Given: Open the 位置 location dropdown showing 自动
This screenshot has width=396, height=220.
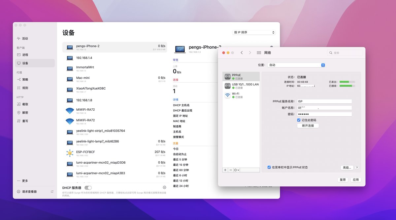Looking at the screenshot, I should (296, 65).
